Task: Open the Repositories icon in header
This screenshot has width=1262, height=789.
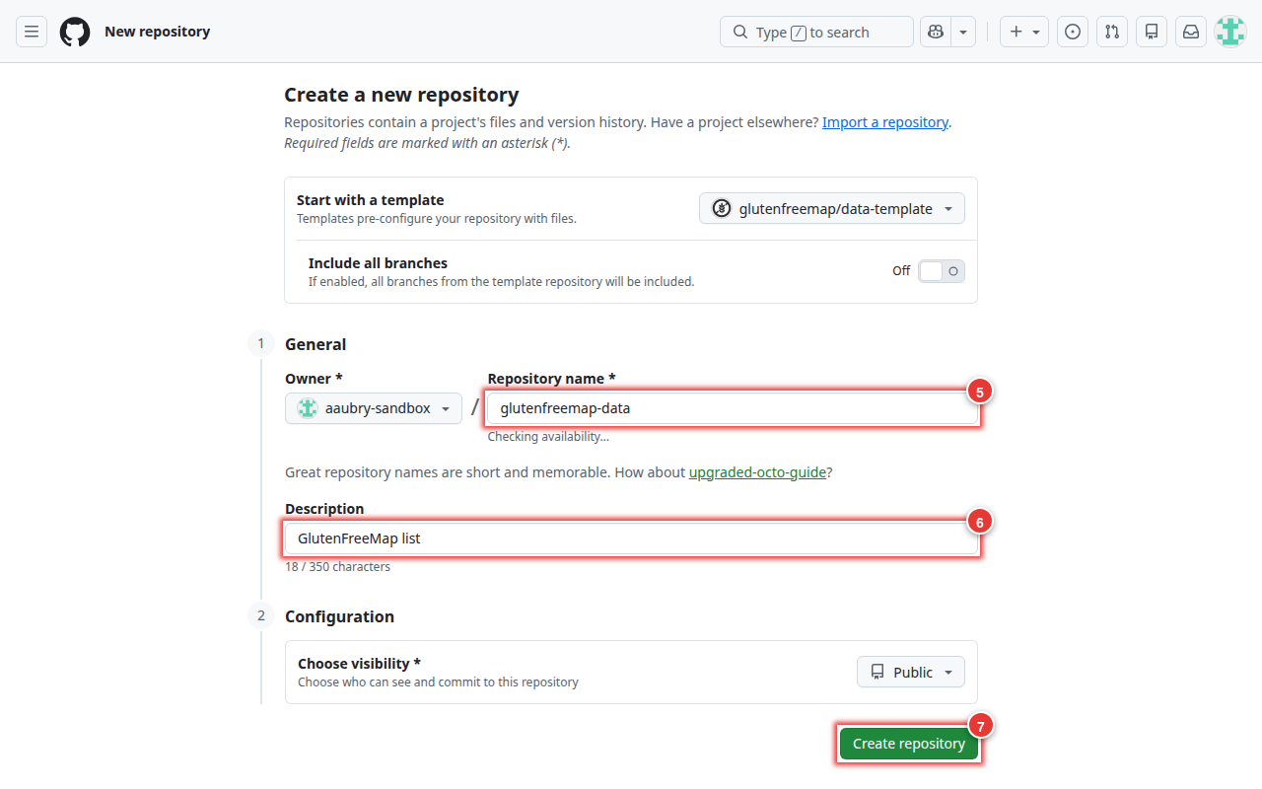Action: pos(1152,32)
